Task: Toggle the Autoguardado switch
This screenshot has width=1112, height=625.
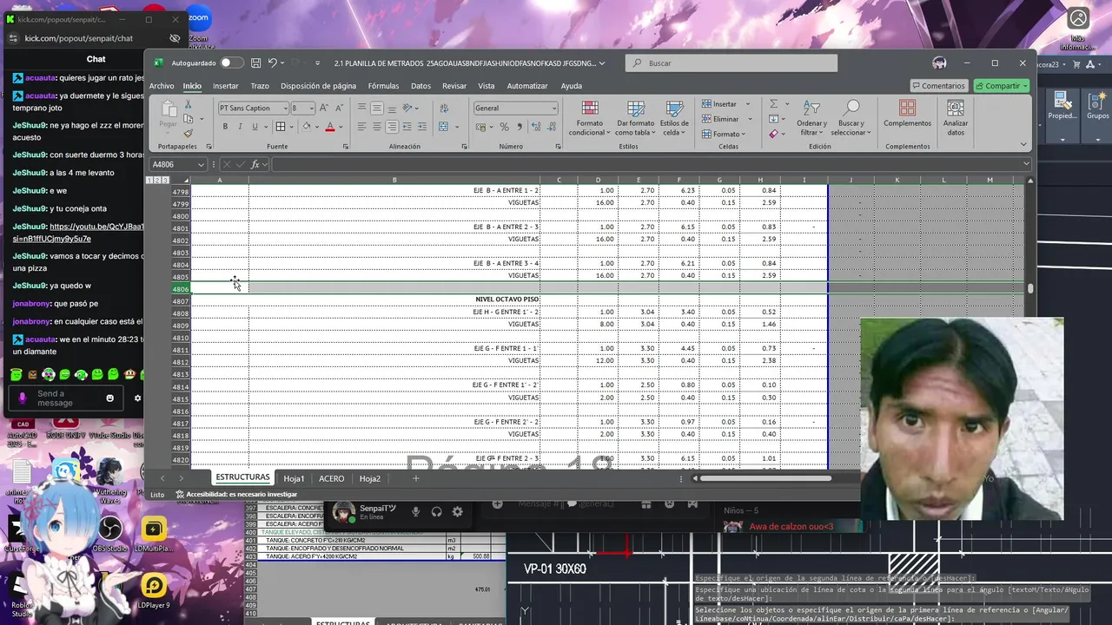Action: tap(231, 62)
